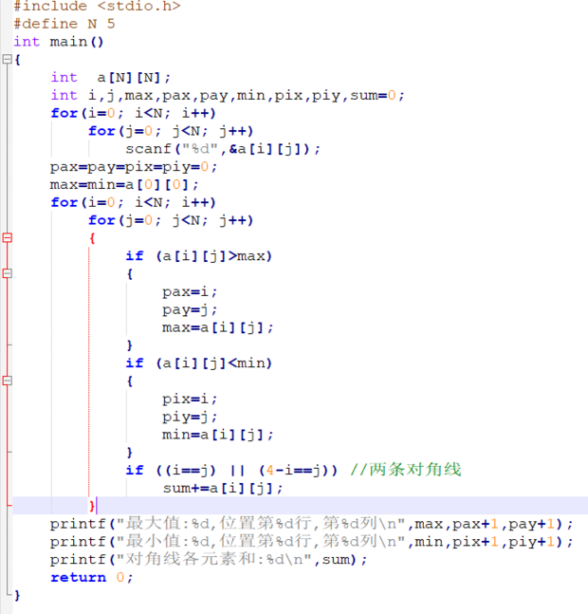Click the #include <stdio.h> line
Image resolution: width=588 pixels, height=614 pixels.
(96, 7)
